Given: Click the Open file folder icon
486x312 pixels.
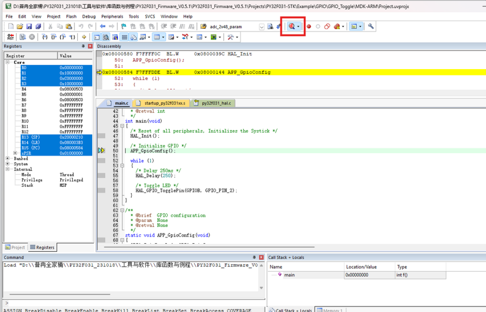Looking at the screenshot, I should pyautogui.click(x=20, y=26).
